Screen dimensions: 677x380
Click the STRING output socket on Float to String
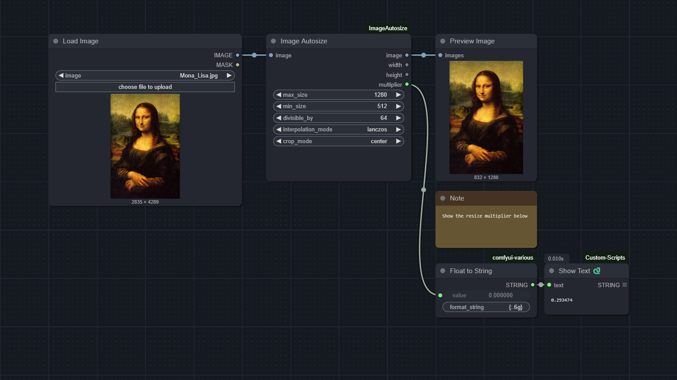[533, 285]
